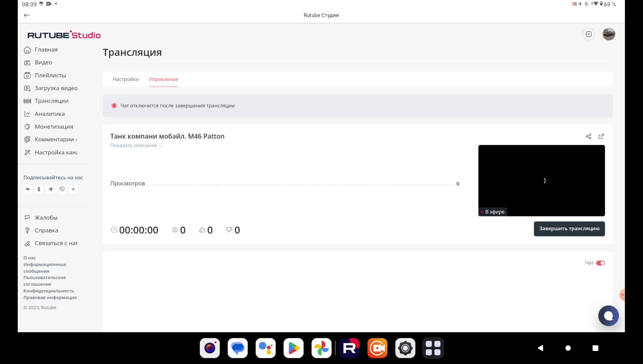Click the share icon for the stream
The image size is (643, 364).
click(588, 136)
